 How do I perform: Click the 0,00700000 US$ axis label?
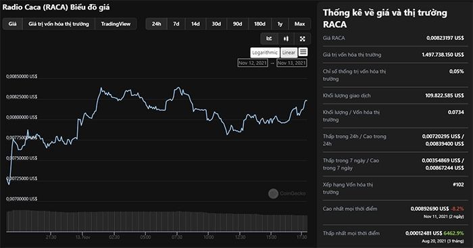22,199
